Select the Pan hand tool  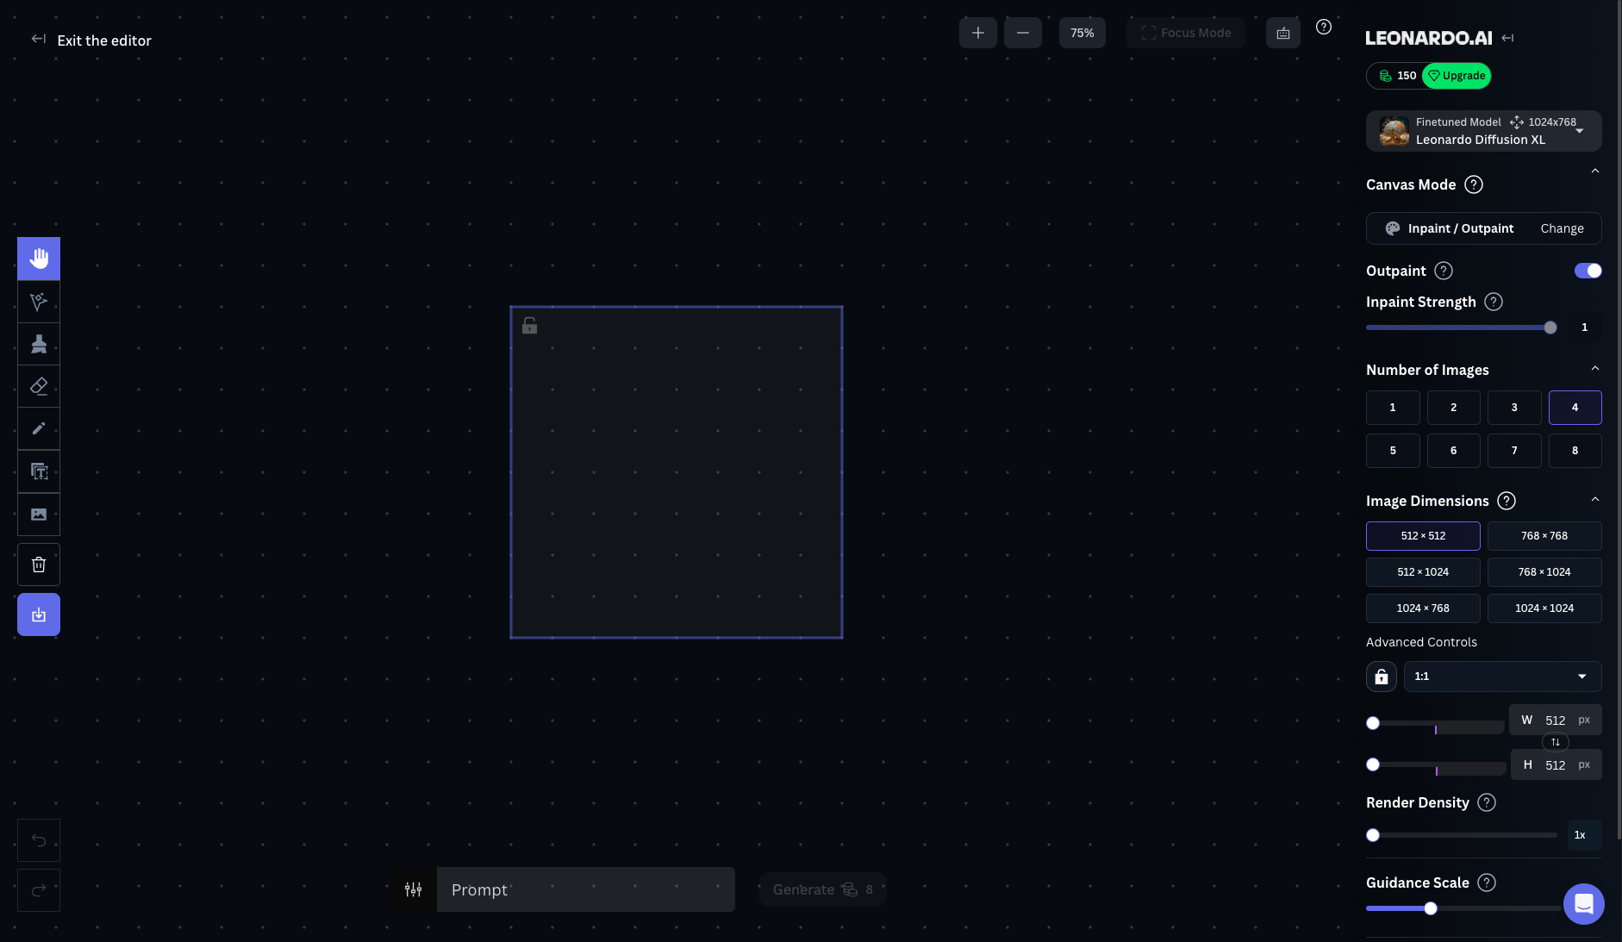point(39,259)
